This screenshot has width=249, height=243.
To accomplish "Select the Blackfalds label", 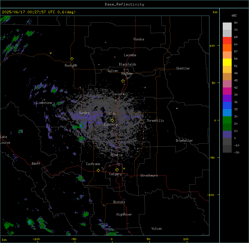I will point(127,64).
